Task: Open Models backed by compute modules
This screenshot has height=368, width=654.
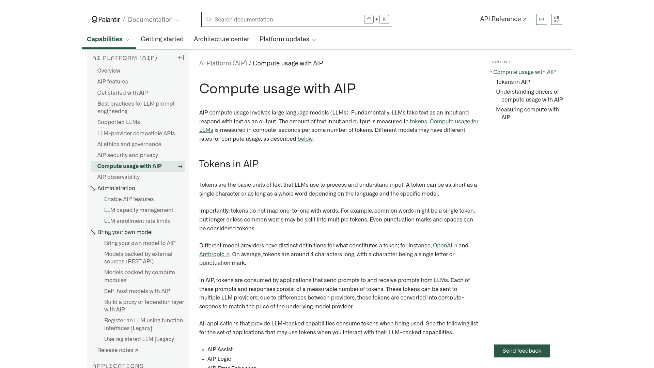Action: pyautogui.click(x=139, y=276)
